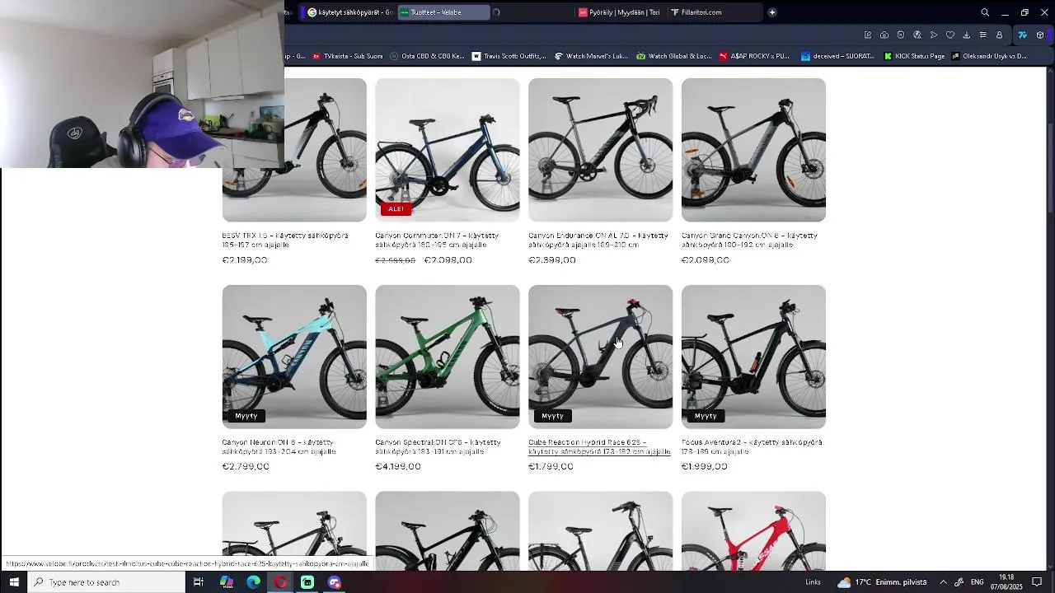The width and height of the screenshot is (1055, 593).
Task: Switch to Fillaritori.com tab
Action: pyautogui.click(x=714, y=12)
